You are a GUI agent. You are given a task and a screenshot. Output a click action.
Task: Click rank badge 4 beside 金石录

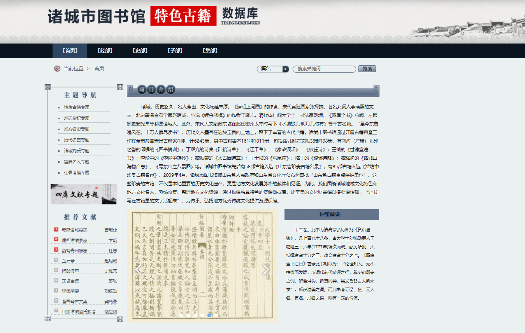point(56,260)
